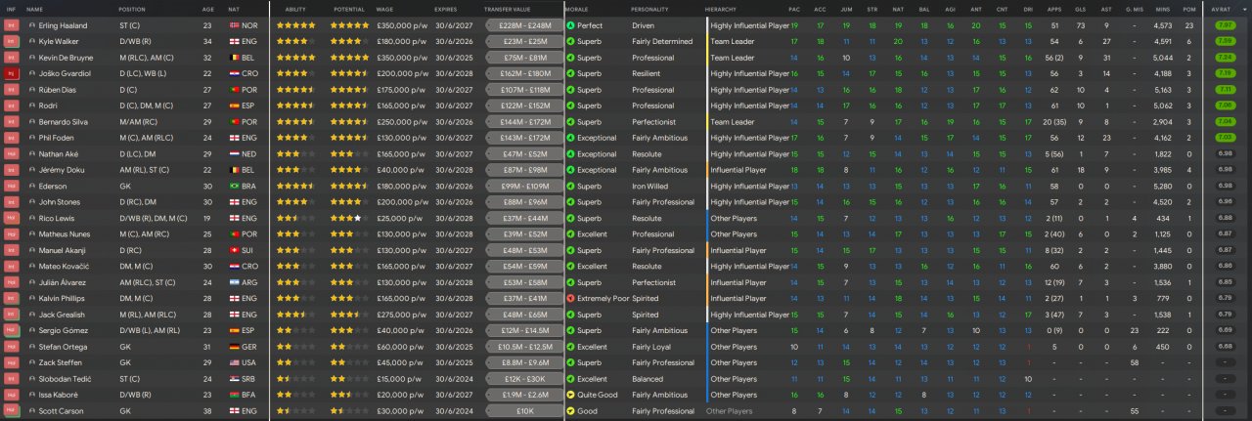Click Kalvin Phillips's red Extremely Poor morale icon
1252x421 pixels.
570,298
